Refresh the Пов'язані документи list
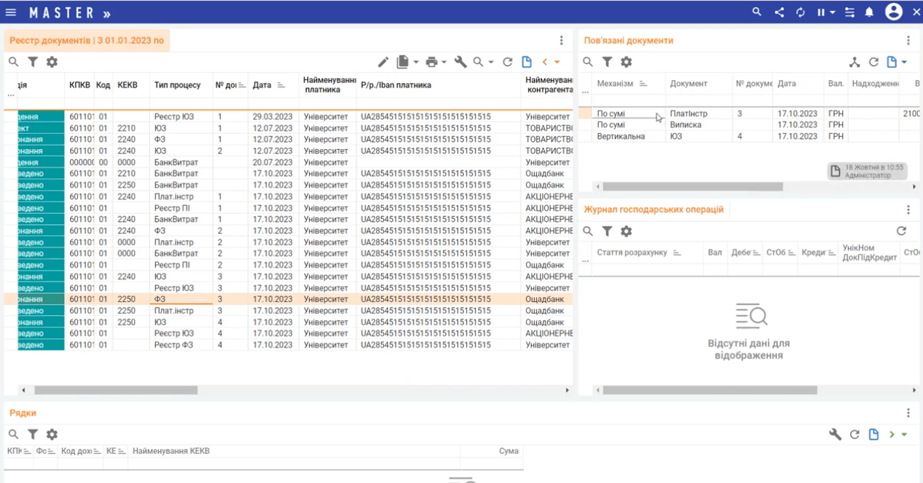Screen dimensions: 923x483 coord(873,63)
